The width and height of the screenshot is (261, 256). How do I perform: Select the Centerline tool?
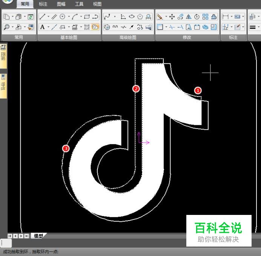(x=54, y=27)
